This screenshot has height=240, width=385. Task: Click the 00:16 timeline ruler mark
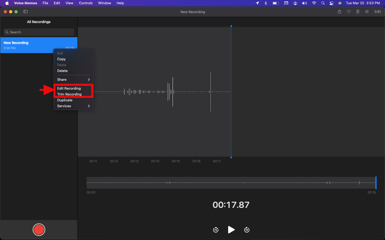tap(196, 161)
